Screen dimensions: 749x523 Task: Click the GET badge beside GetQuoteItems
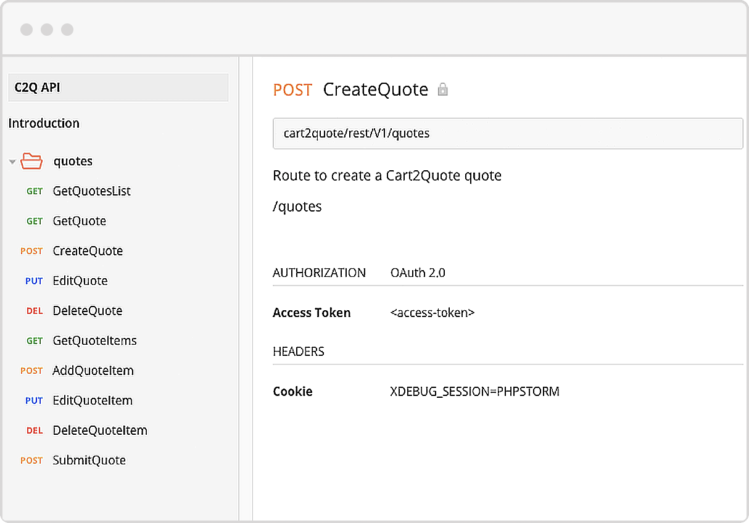[35, 341]
